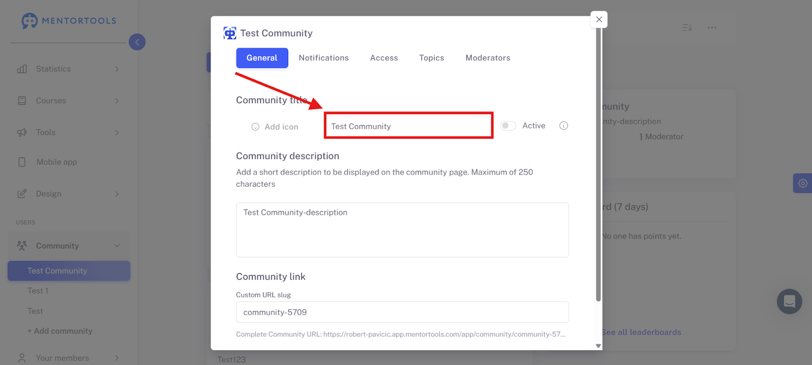Click 1 Moderator text in background card
The height and width of the screenshot is (365, 812).
[661, 137]
